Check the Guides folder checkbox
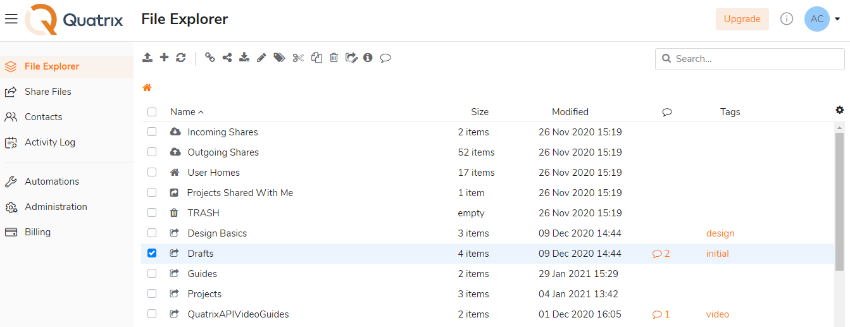This screenshot has height=327, width=850. pos(152,273)
